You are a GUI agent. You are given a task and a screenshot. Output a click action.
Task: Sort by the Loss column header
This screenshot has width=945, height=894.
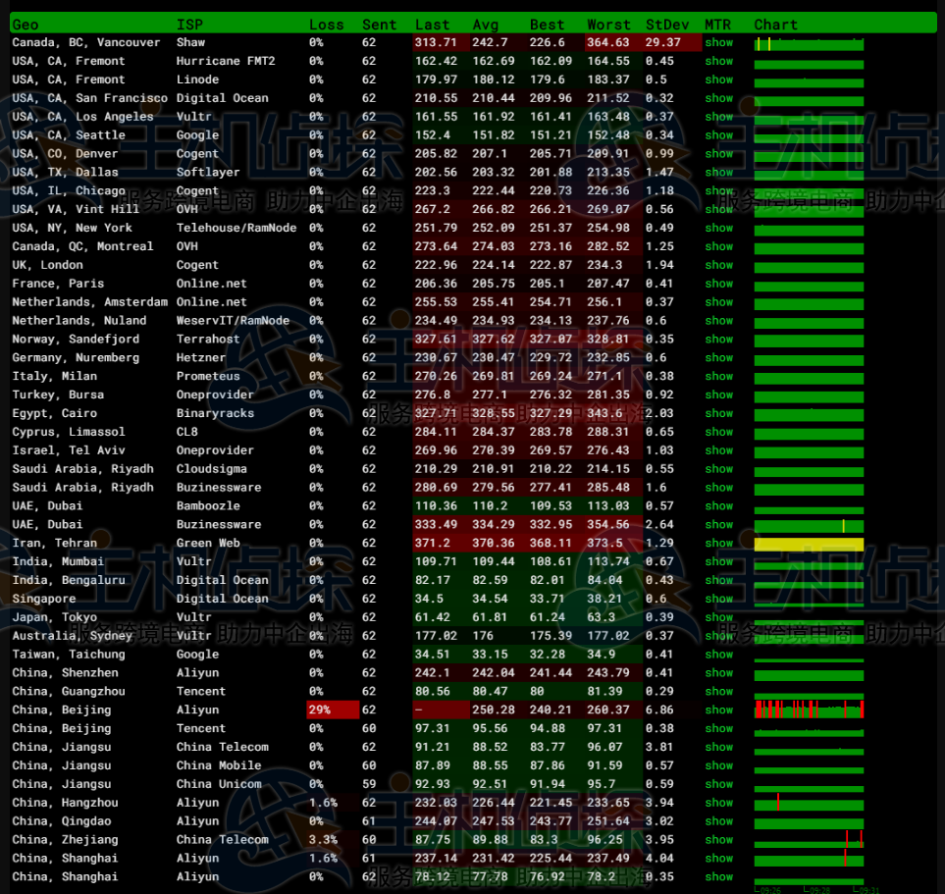point(326,25)
